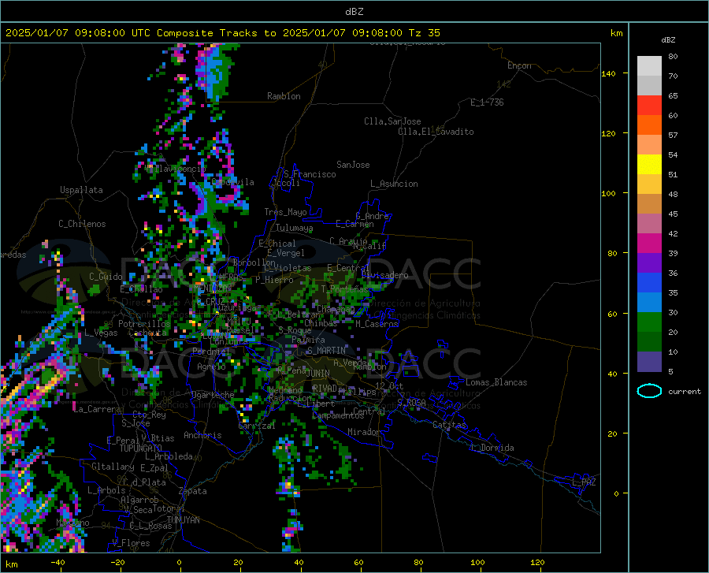709x573 pixels.
Task: Click the 'Uspallata' map label
Action: (x=81, y=190)
